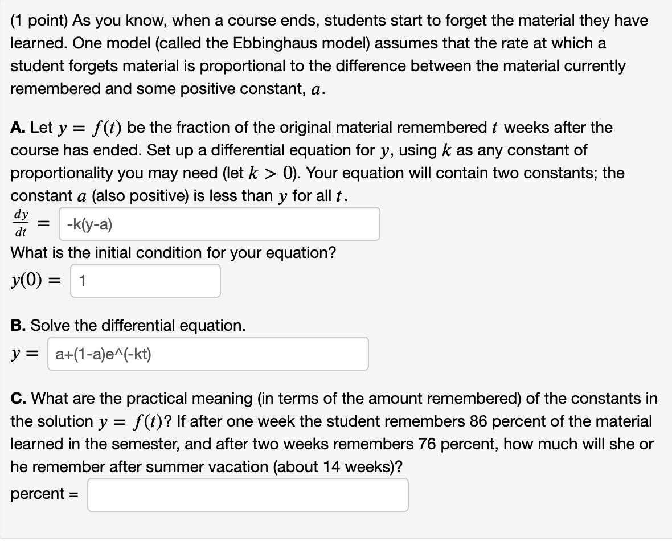The height and width of the screenshot is (541, 672).
Task: Click the bold heading for Part C
Action: pos(18,399)
